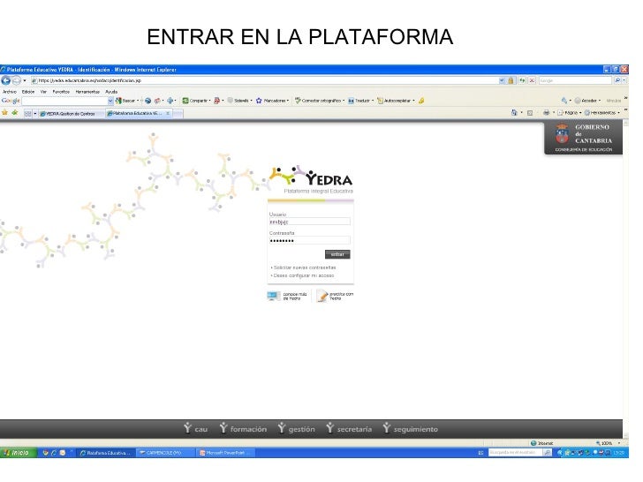Viewport: 643px width, 482px height.
Task: Click the Print icon in command bar
Action: click(546, 113)
